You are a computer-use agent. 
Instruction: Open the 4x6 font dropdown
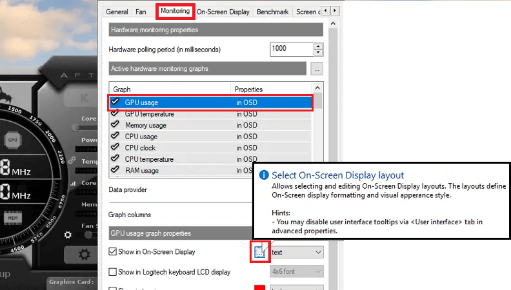297,271
